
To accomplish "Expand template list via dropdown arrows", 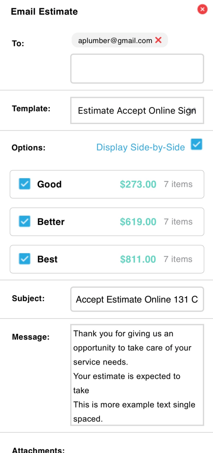I will tap(192, 110).
